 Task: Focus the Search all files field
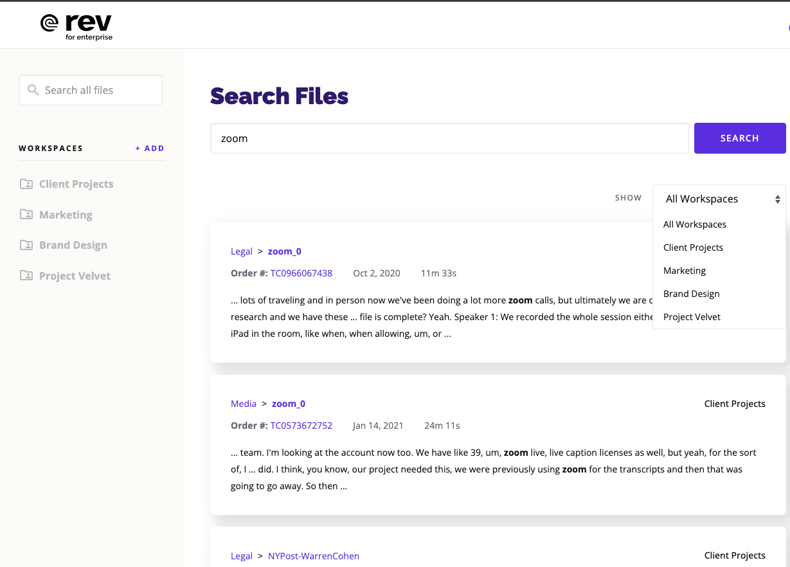(x=91, y=90)
